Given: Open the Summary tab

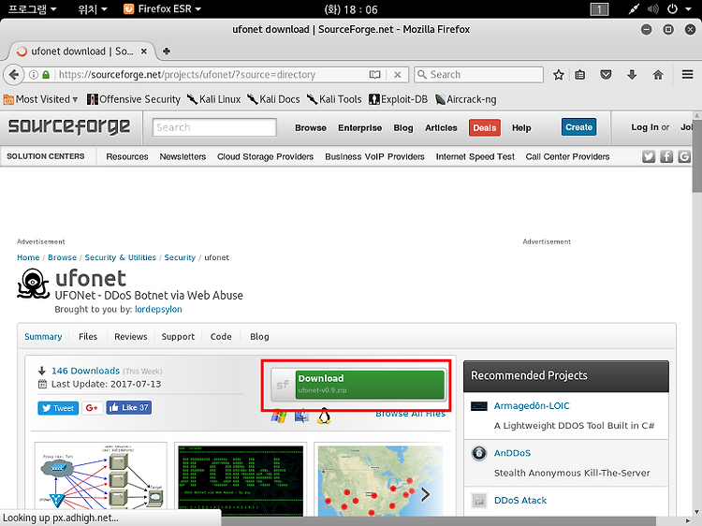Looking at the screenshot, I should tap(43, 337).
